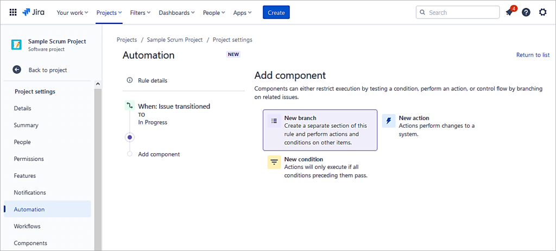Select the New branch component card
Image resolution: width=556 pixels, height=251 pixels.
click(320, 130)
